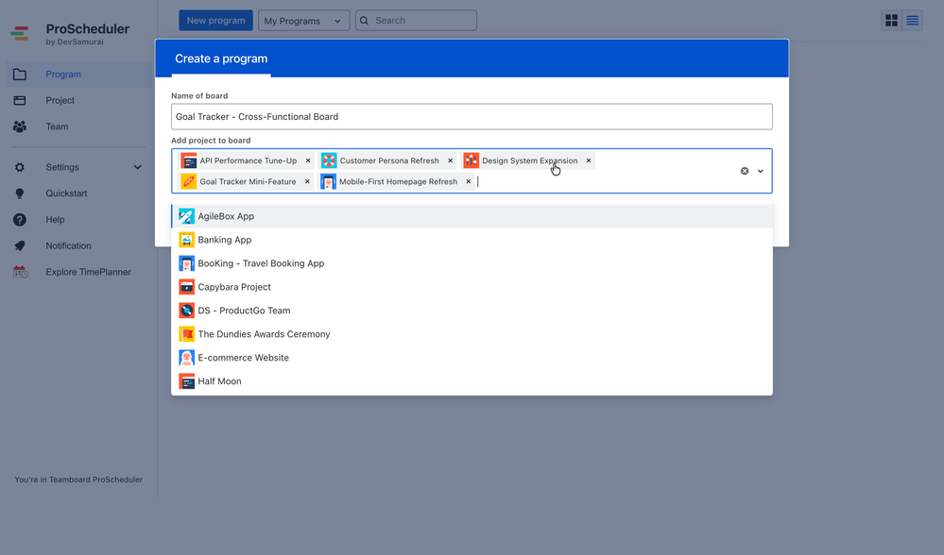
Task: Click the Notification megaphone icon
Action: coord(20,246)
